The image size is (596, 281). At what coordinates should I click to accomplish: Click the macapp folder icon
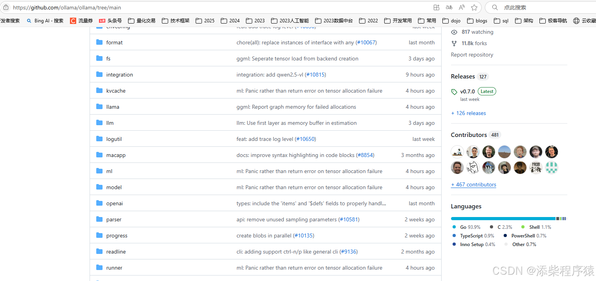click(x=99, y=155)
